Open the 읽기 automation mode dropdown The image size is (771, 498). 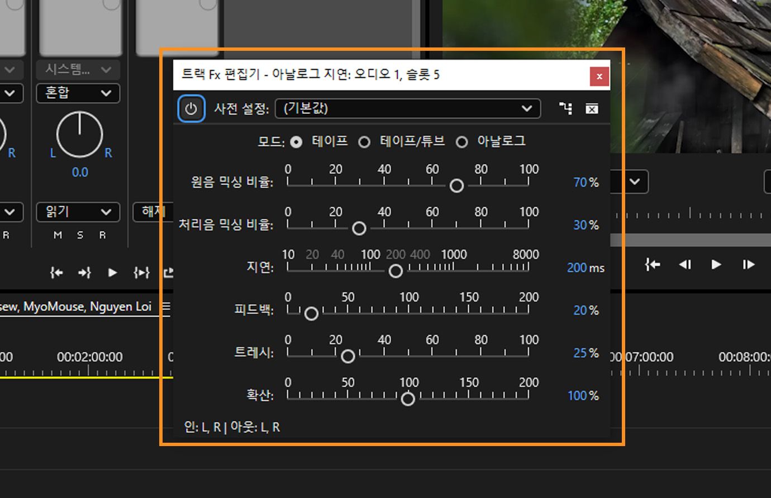78,212
